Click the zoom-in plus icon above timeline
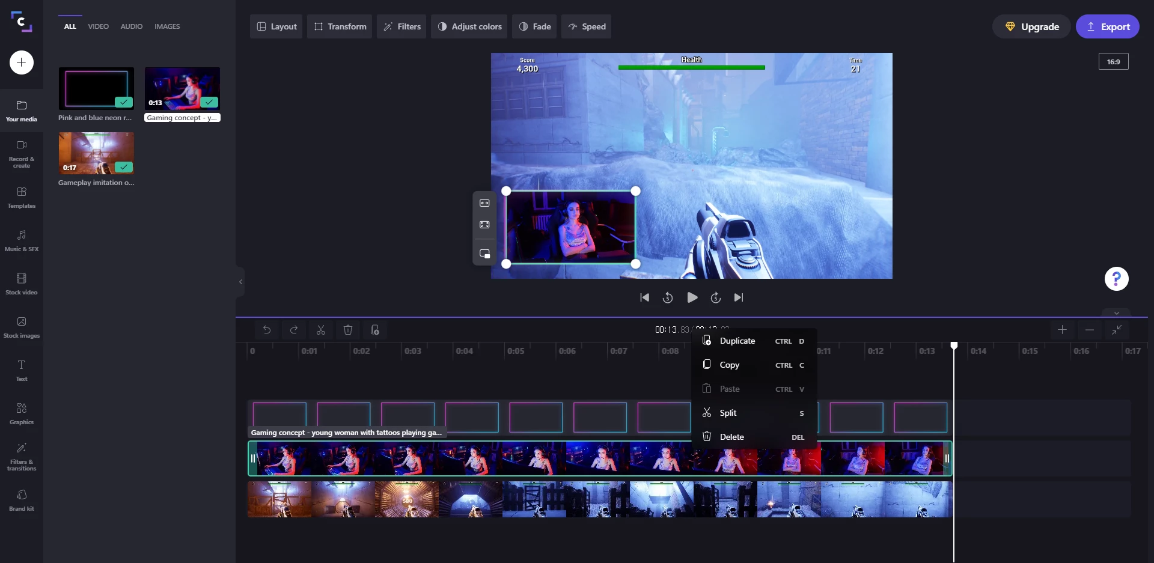Image resolution: width=1154 pixels, height=563 pixels. (1062, 330)
